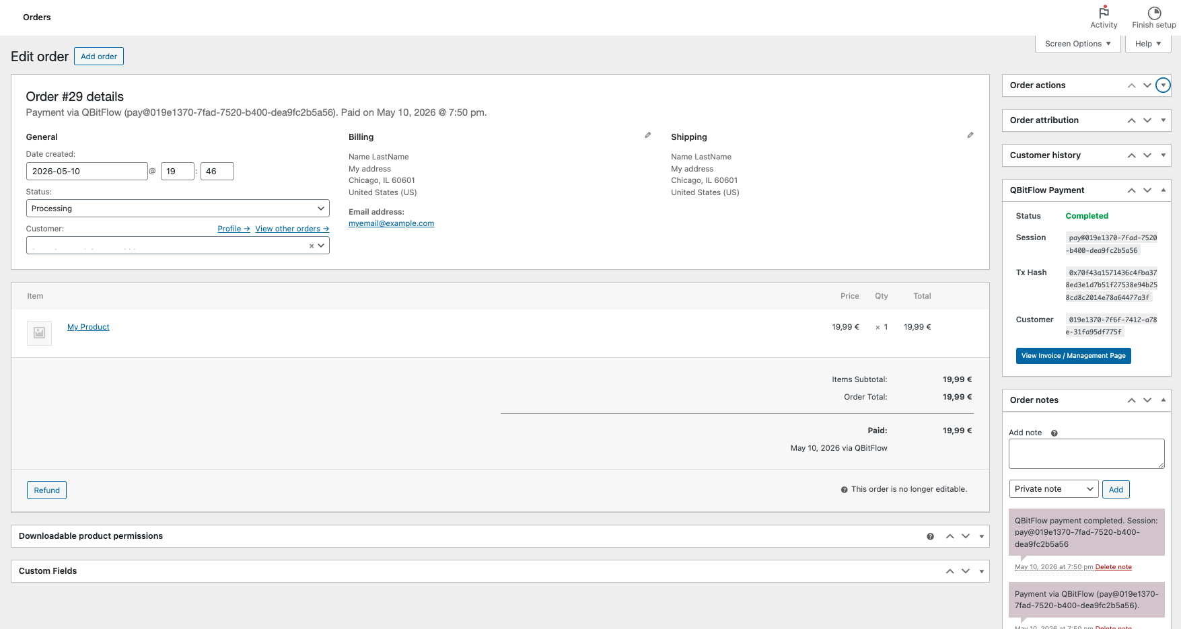Image resolution: width=1181 pixels, height=629 pixels.
Task: Click the Session ID value
Action: point(1112,244)
